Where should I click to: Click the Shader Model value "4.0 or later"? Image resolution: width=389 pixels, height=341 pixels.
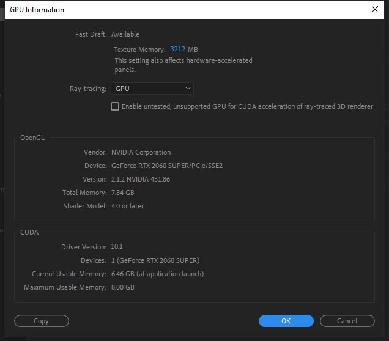point(127,206)
